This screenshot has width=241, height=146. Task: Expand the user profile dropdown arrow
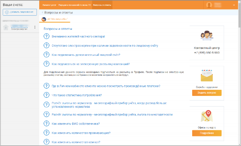(234, 5)
